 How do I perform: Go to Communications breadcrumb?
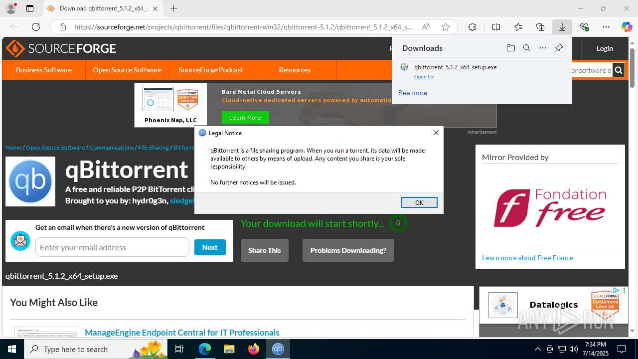[x=112, y=148]
